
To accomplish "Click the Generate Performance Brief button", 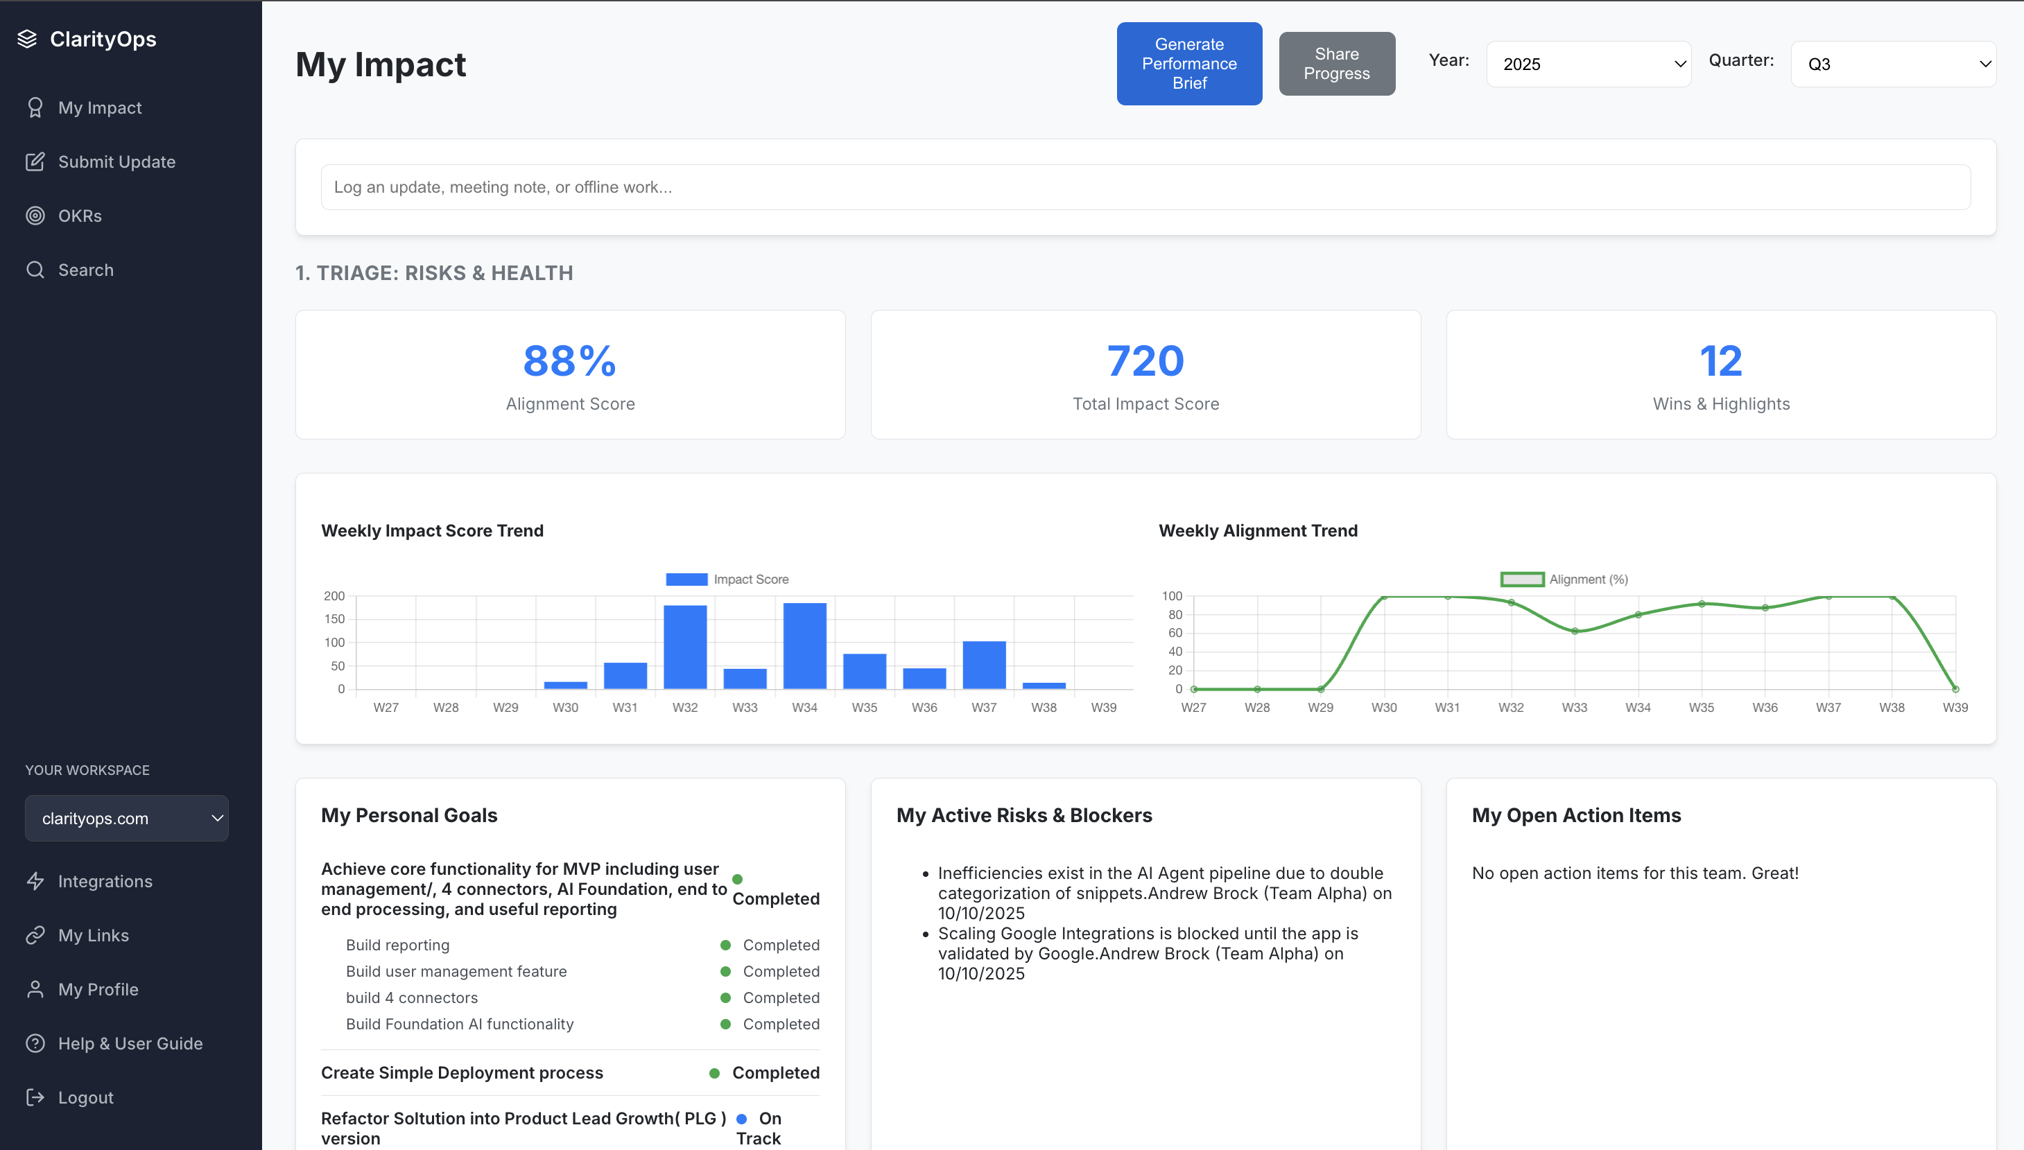I will tap(1189, 63).
